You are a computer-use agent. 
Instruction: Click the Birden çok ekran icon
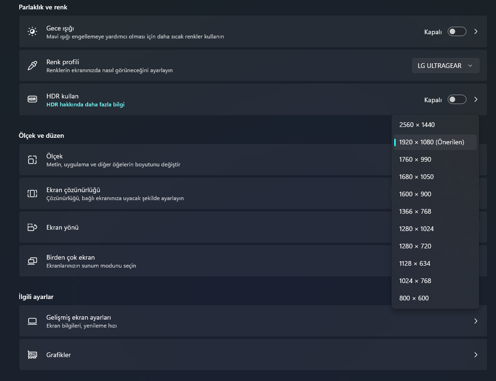pyautogui.click(x=32, y=261)
